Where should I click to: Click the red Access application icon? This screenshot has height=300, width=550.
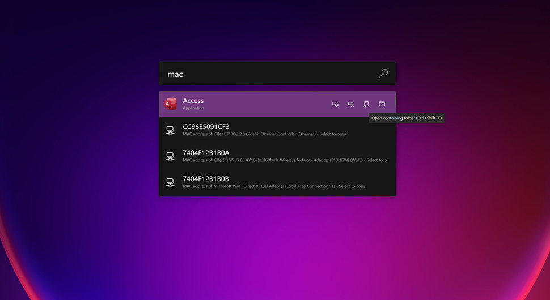coord(171,104)
